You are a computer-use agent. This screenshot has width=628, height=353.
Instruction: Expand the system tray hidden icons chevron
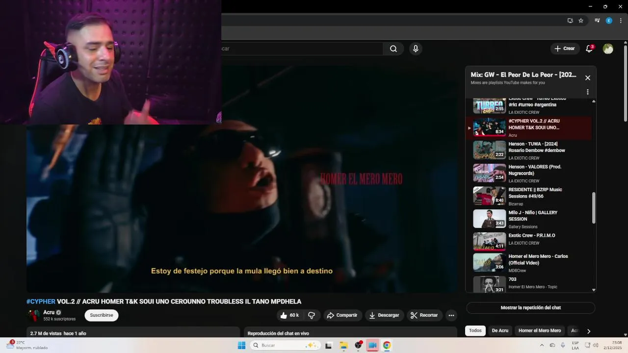[x=542, y=345]
